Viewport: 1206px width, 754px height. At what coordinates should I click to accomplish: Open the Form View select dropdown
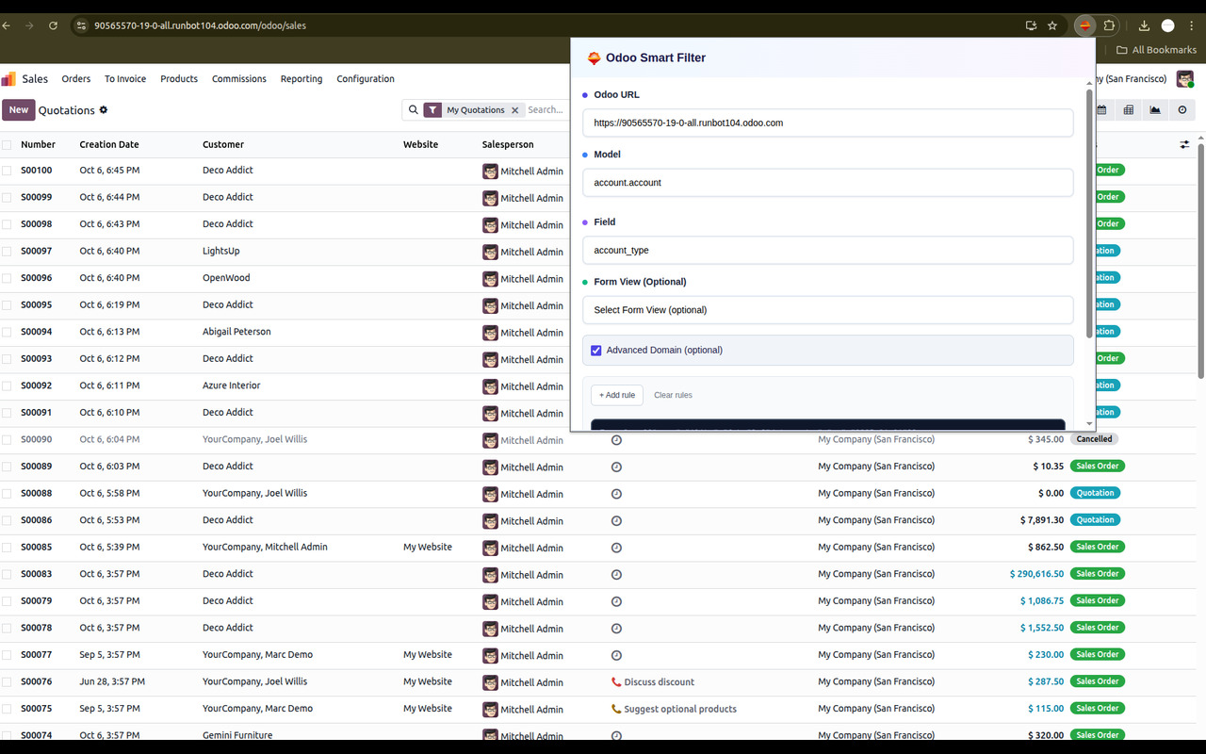tap(827, 310)
